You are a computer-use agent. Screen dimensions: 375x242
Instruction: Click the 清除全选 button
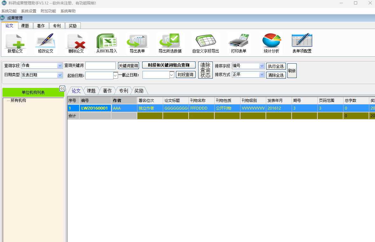(x=276, y=75)
